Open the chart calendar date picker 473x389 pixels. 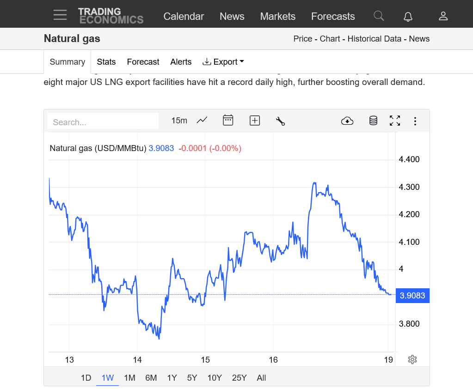pos(228,121)
